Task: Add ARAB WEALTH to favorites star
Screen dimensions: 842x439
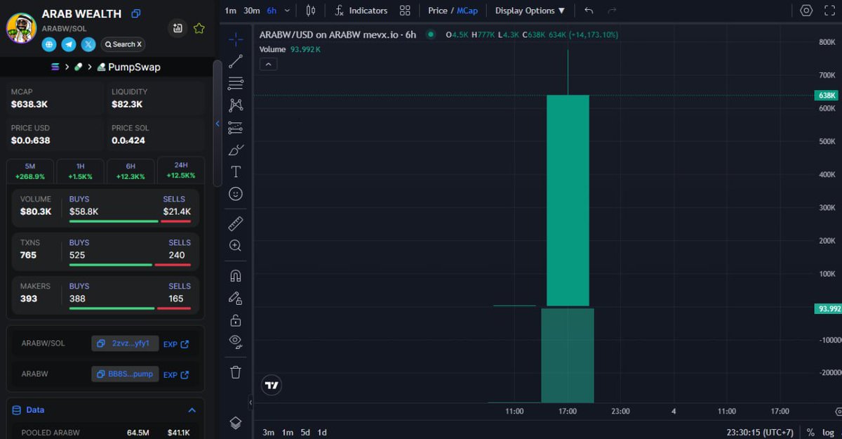Action: (199, 28)
